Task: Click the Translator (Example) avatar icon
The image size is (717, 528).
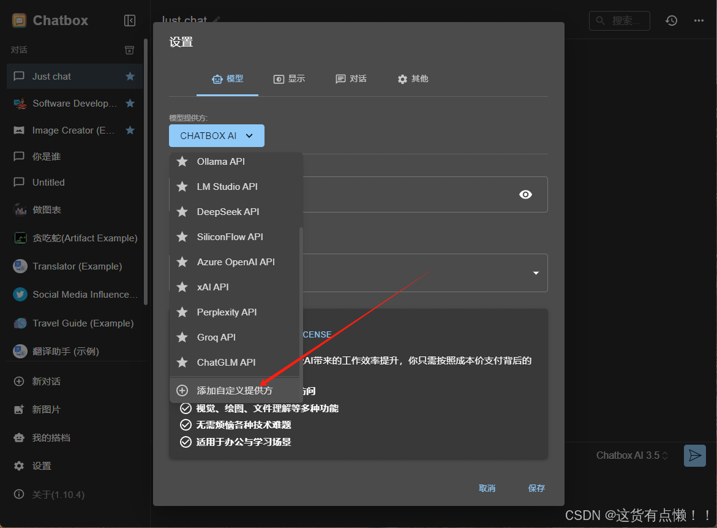Action: point(20,266)
